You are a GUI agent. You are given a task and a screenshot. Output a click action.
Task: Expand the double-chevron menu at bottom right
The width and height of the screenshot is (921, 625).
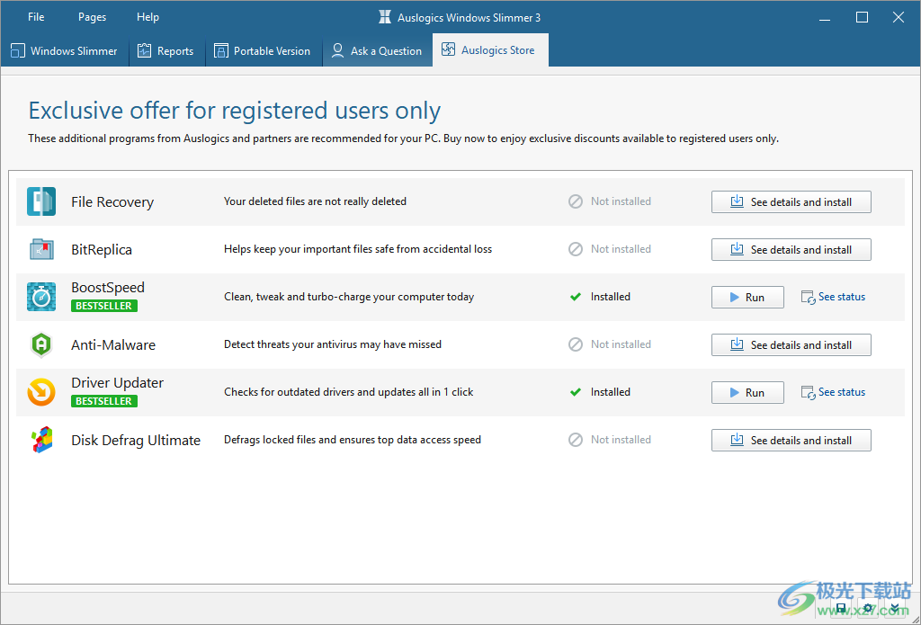[x=895, y=609]
